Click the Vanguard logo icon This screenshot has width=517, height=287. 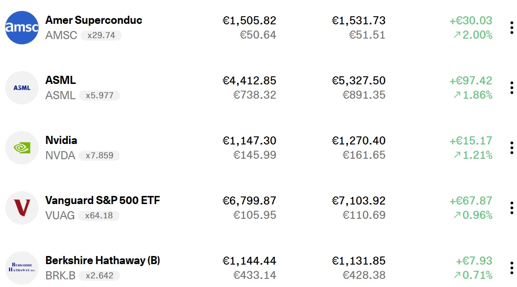(x=22, y=208)
